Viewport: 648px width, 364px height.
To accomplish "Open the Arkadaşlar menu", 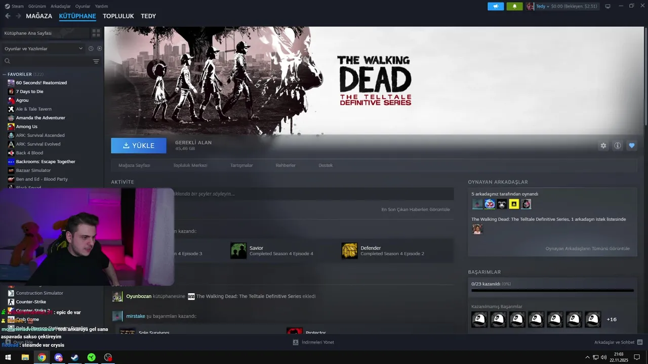I will 61,6.
